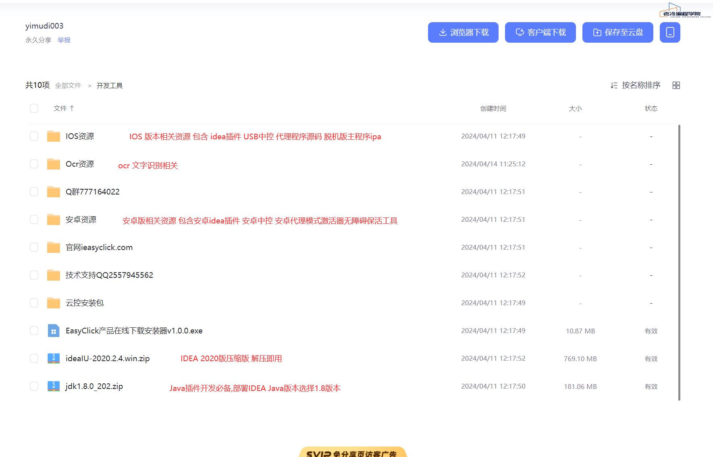713x457 pixels.
Task: Click the 开发工具 breadcrumb item
Action: (110, 86)
